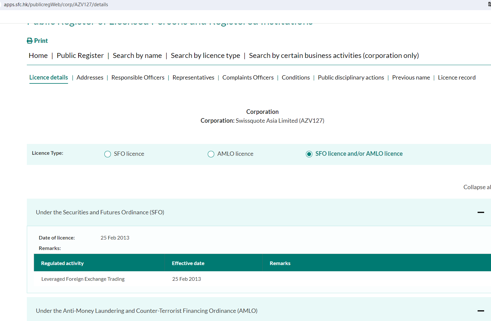The width and height of the screenshot is (491, 321).
Task: Open Search by licence type
Action: coord(205,56)
